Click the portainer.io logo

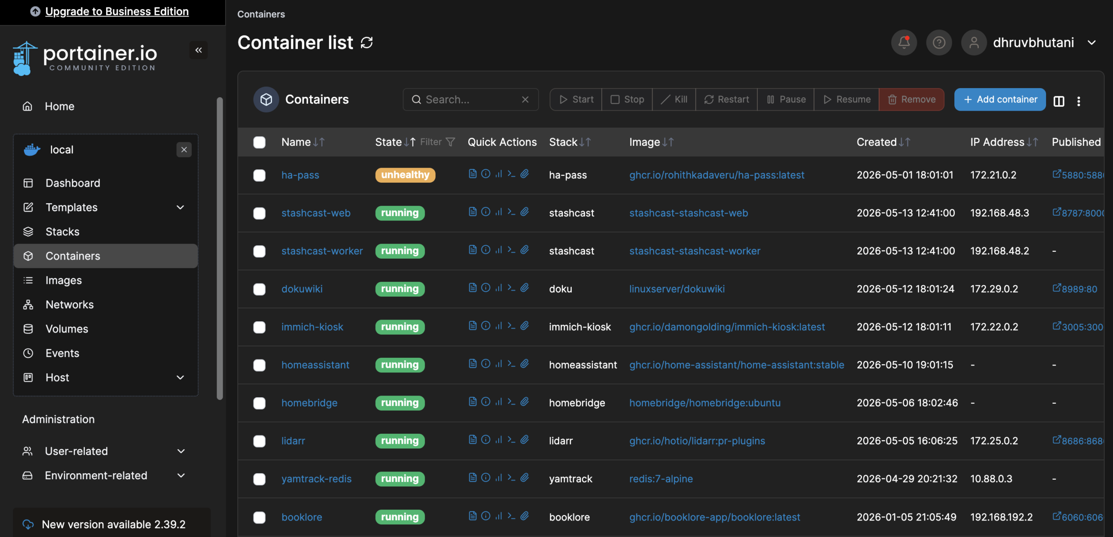pyautogui.click(x=85, y=58)
